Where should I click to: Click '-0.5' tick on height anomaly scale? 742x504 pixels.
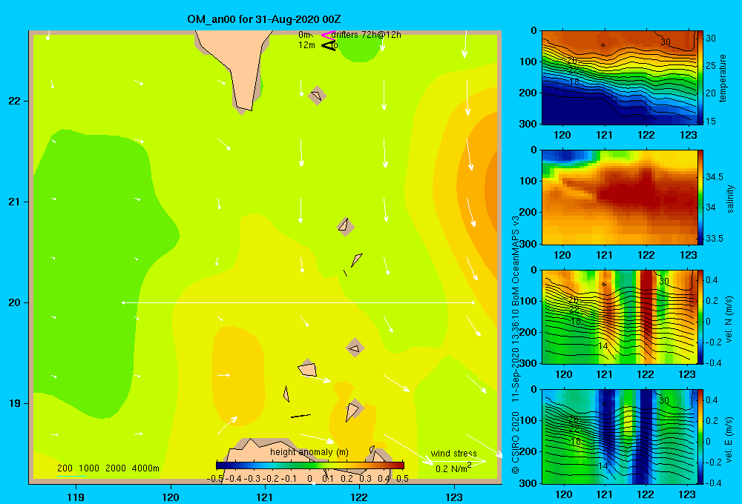pyautogui.click(x=215, y=479)
